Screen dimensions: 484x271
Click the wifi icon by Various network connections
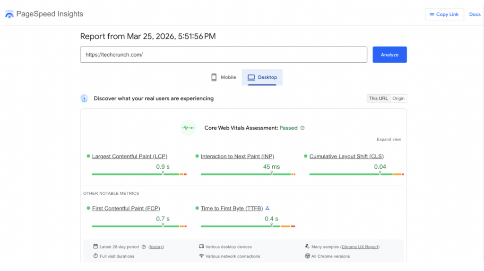pos(201,256)
